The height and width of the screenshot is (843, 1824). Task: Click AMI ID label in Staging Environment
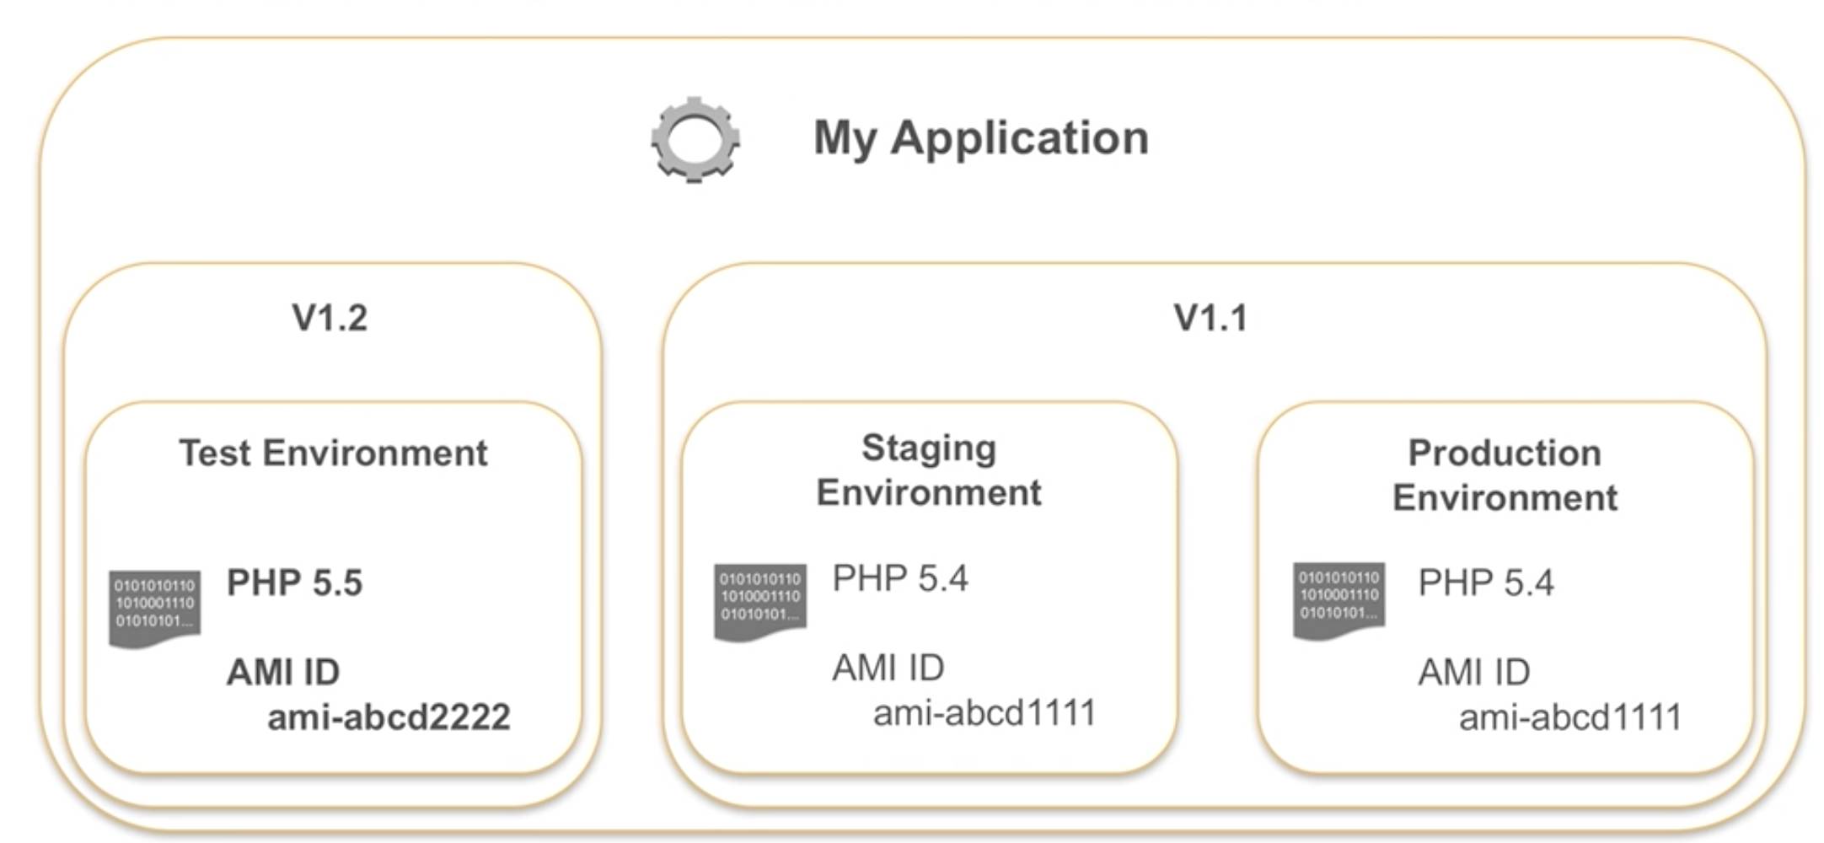888,668
